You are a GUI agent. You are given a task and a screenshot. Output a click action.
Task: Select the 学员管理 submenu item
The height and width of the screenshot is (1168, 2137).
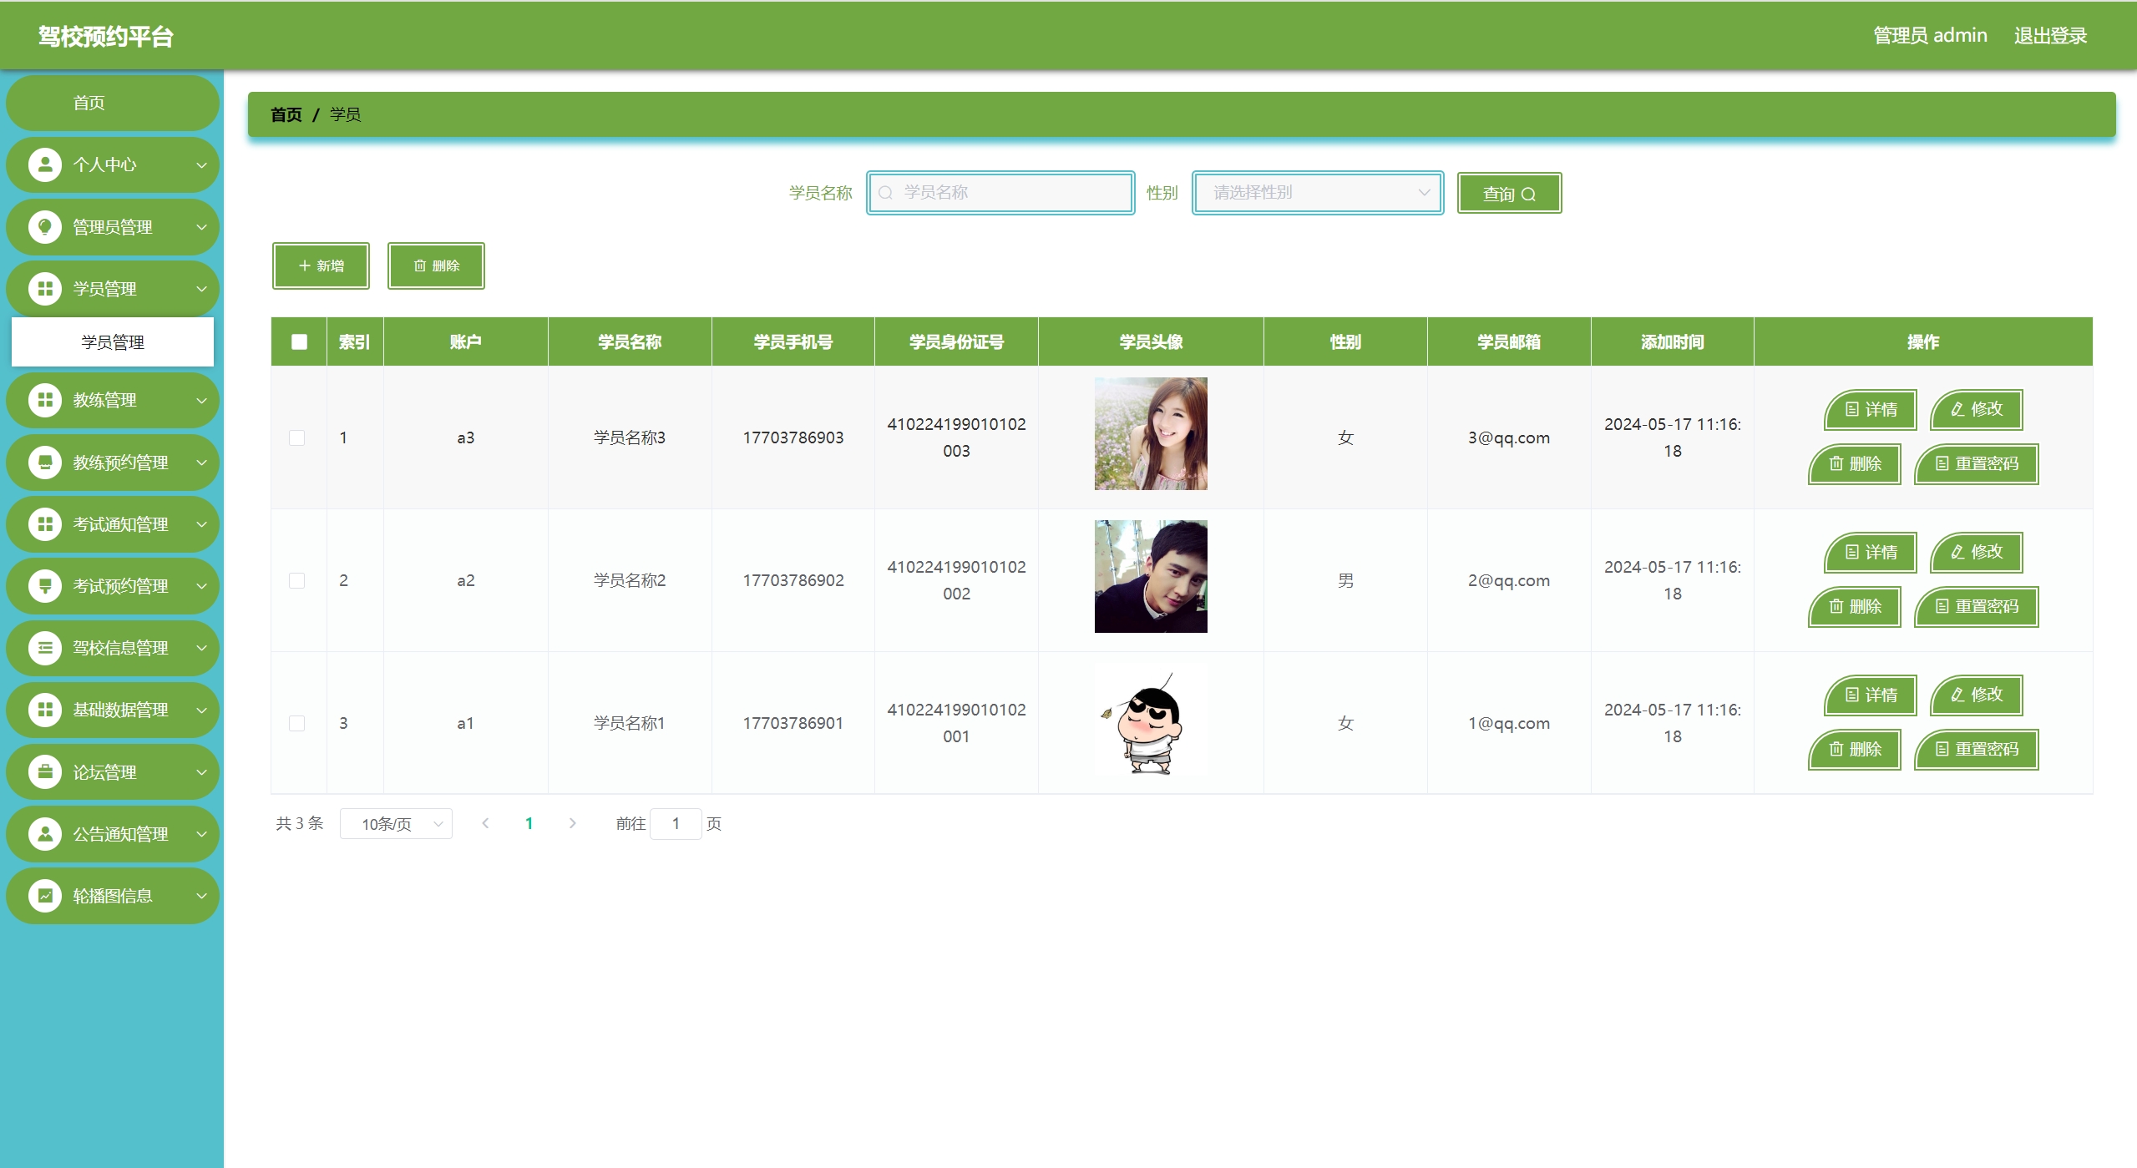(x=113, y=342)
